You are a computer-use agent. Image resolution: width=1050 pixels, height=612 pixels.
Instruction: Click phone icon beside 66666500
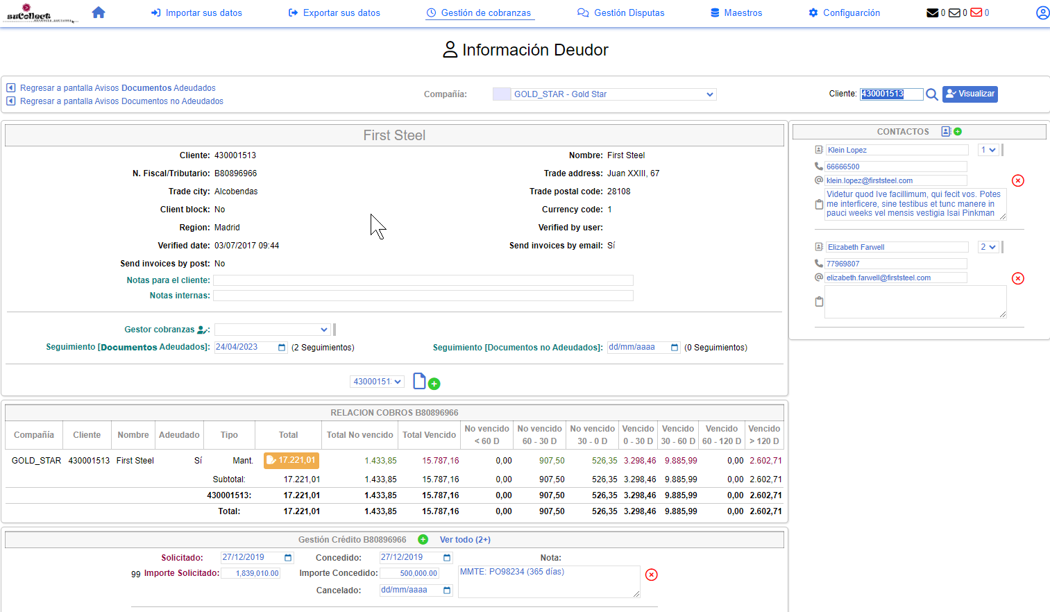pos(819,167)
